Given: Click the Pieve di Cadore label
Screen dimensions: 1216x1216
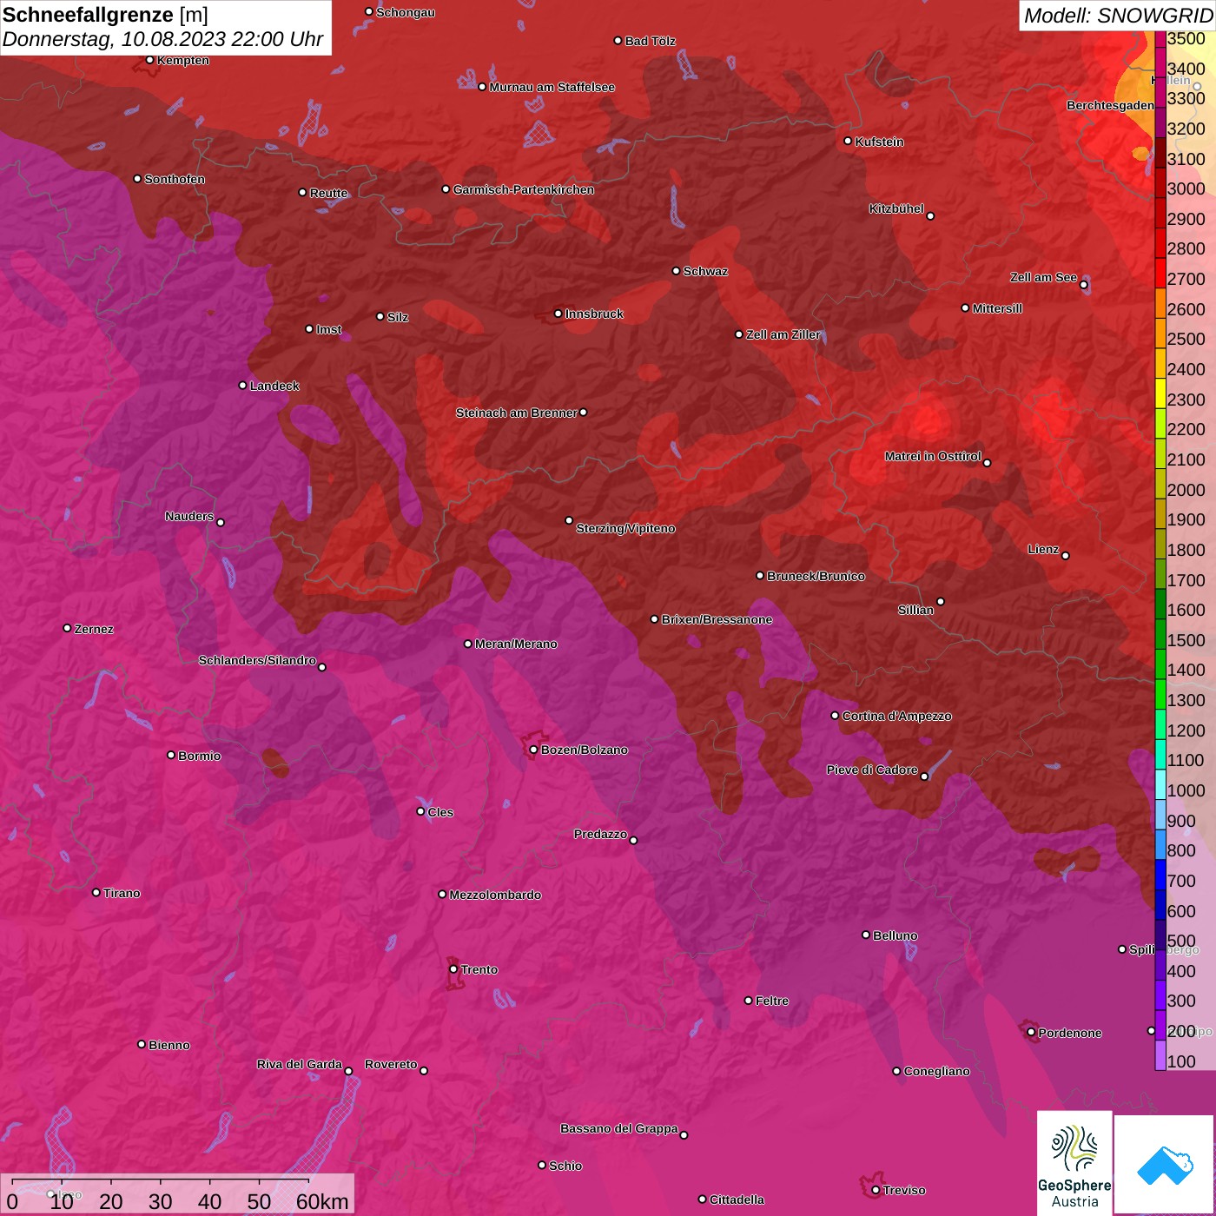Looking at the screenshot, I should tap(872, 770).
